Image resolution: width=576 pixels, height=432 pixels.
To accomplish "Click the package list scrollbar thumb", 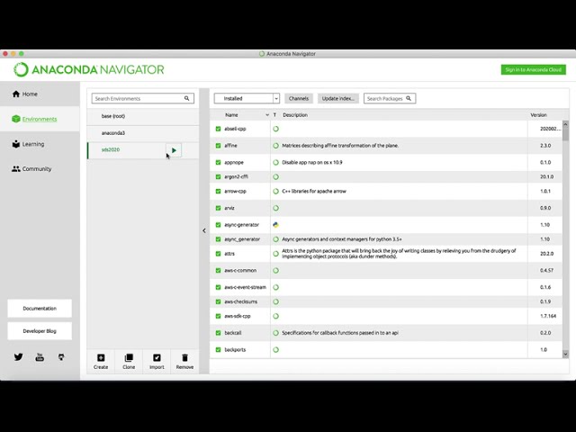I will (x=565, y=134).
